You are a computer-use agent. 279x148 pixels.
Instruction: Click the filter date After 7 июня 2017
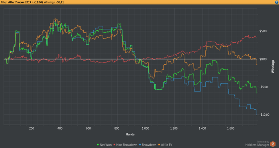(26, 2)
